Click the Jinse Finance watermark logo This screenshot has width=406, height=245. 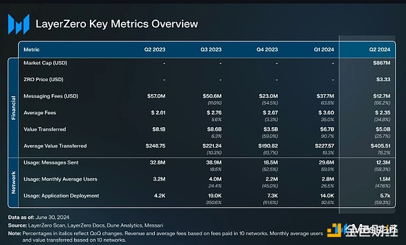363,229
